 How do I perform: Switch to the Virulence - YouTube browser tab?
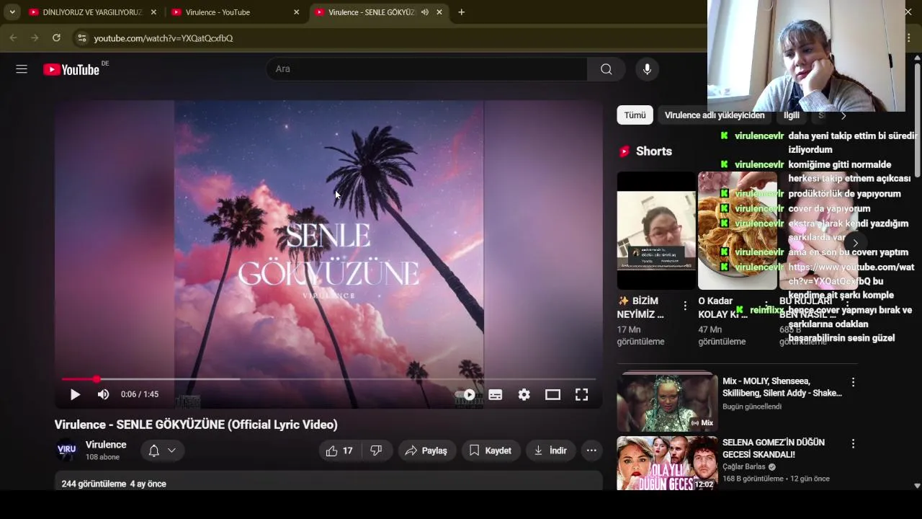[234, 12]
